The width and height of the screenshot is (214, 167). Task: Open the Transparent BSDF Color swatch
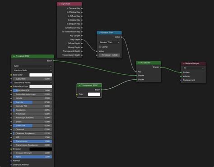point(94,94)
